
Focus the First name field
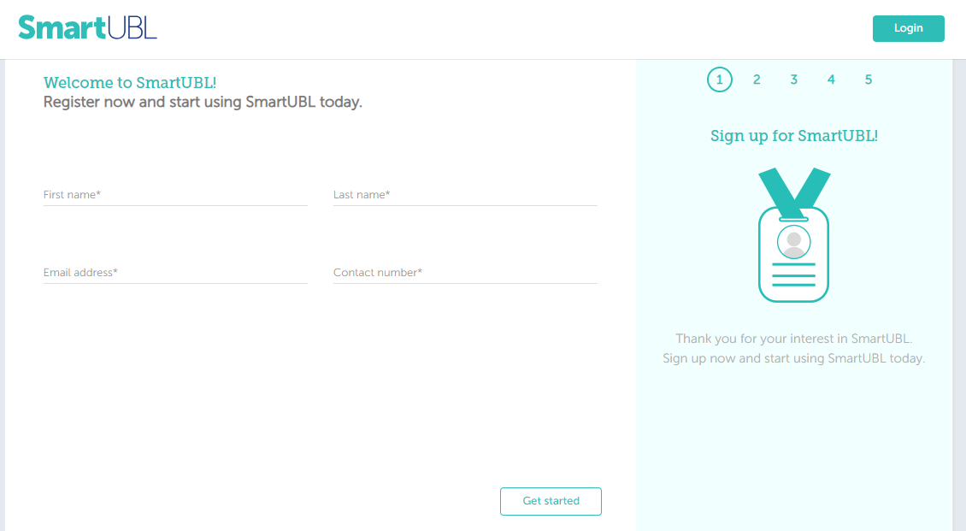175,195
